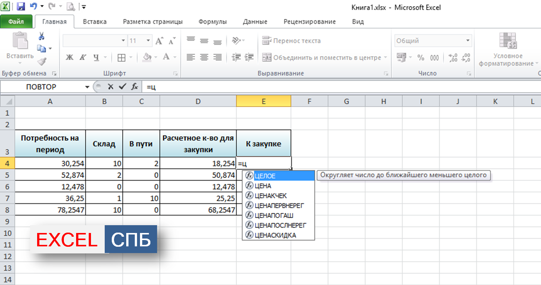The image size is (541, 285).
Task: Select ЦЕНАСКИДКА from the function autocomplete list
Action: click(x=275, y=235)
